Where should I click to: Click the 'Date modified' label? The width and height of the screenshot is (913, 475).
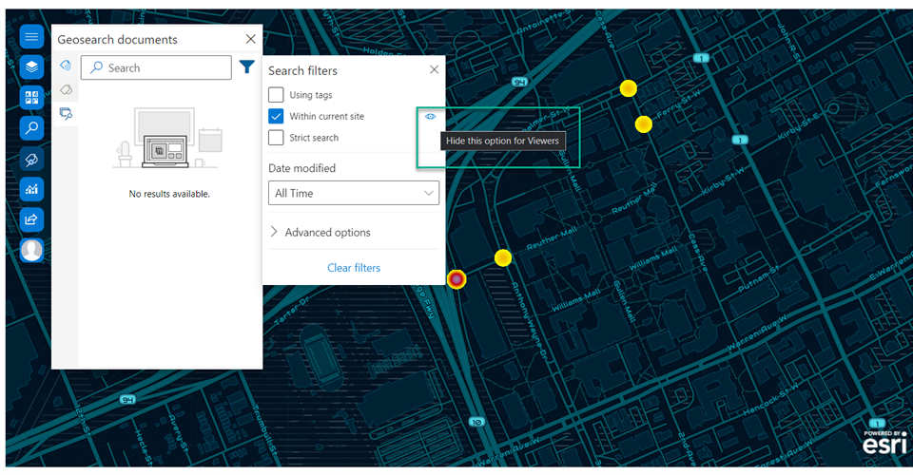(301, 168)
